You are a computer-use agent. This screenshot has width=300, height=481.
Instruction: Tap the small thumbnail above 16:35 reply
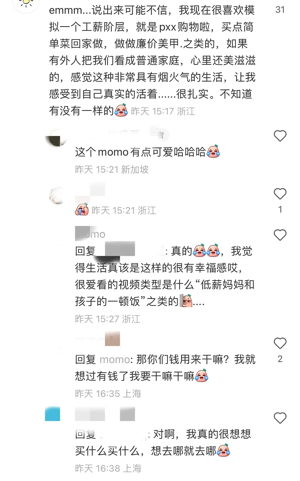[112, 338]
